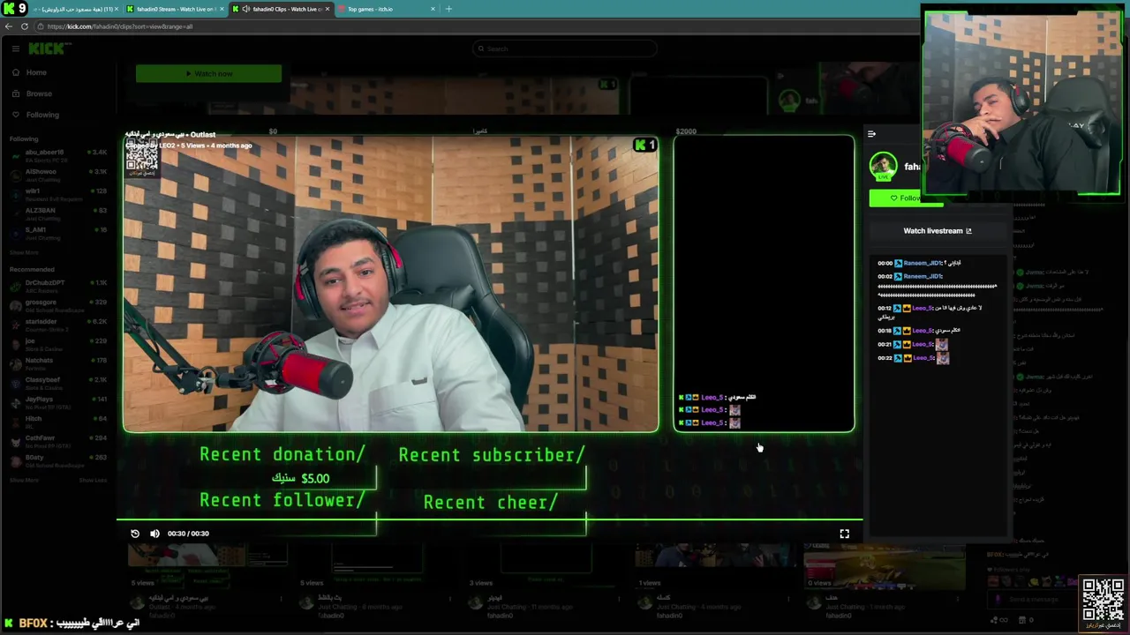Click Leeo_S username at 00:18

[923, 331]
